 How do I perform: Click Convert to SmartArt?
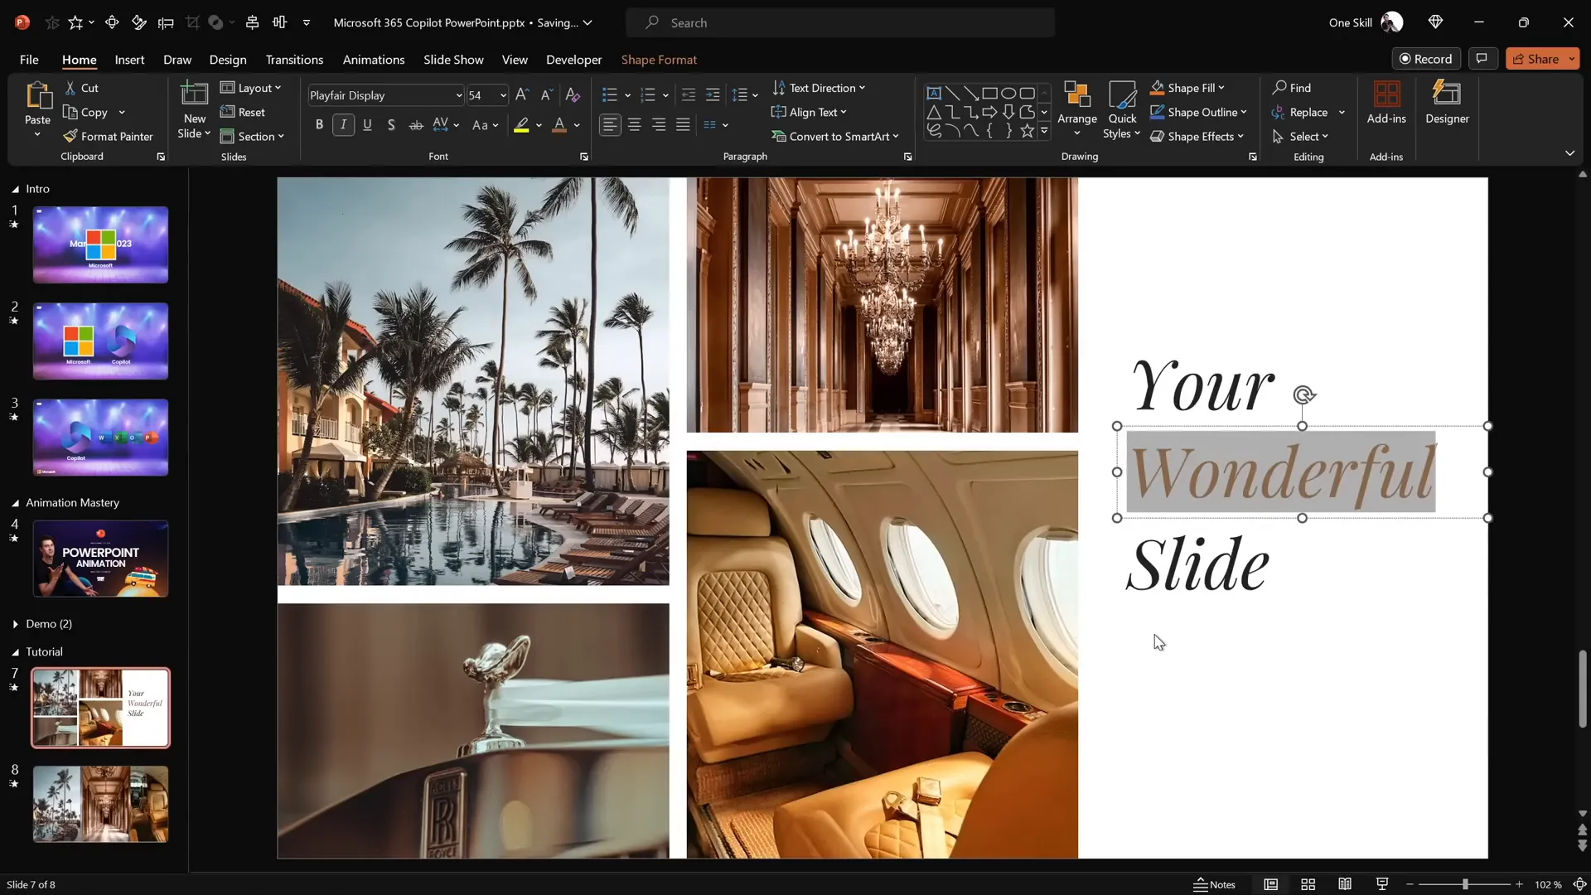click(834, 136)
